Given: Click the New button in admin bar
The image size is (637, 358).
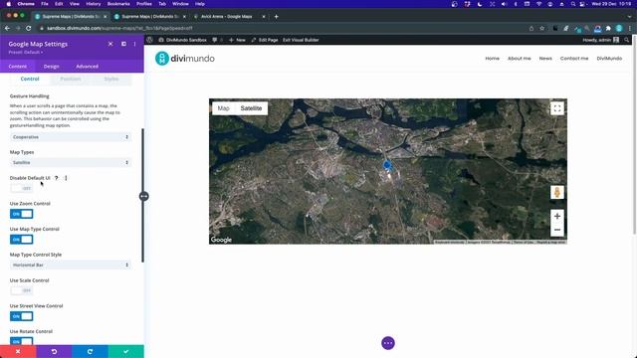Looking at the screenshot, I should click(x=237, y=40).
